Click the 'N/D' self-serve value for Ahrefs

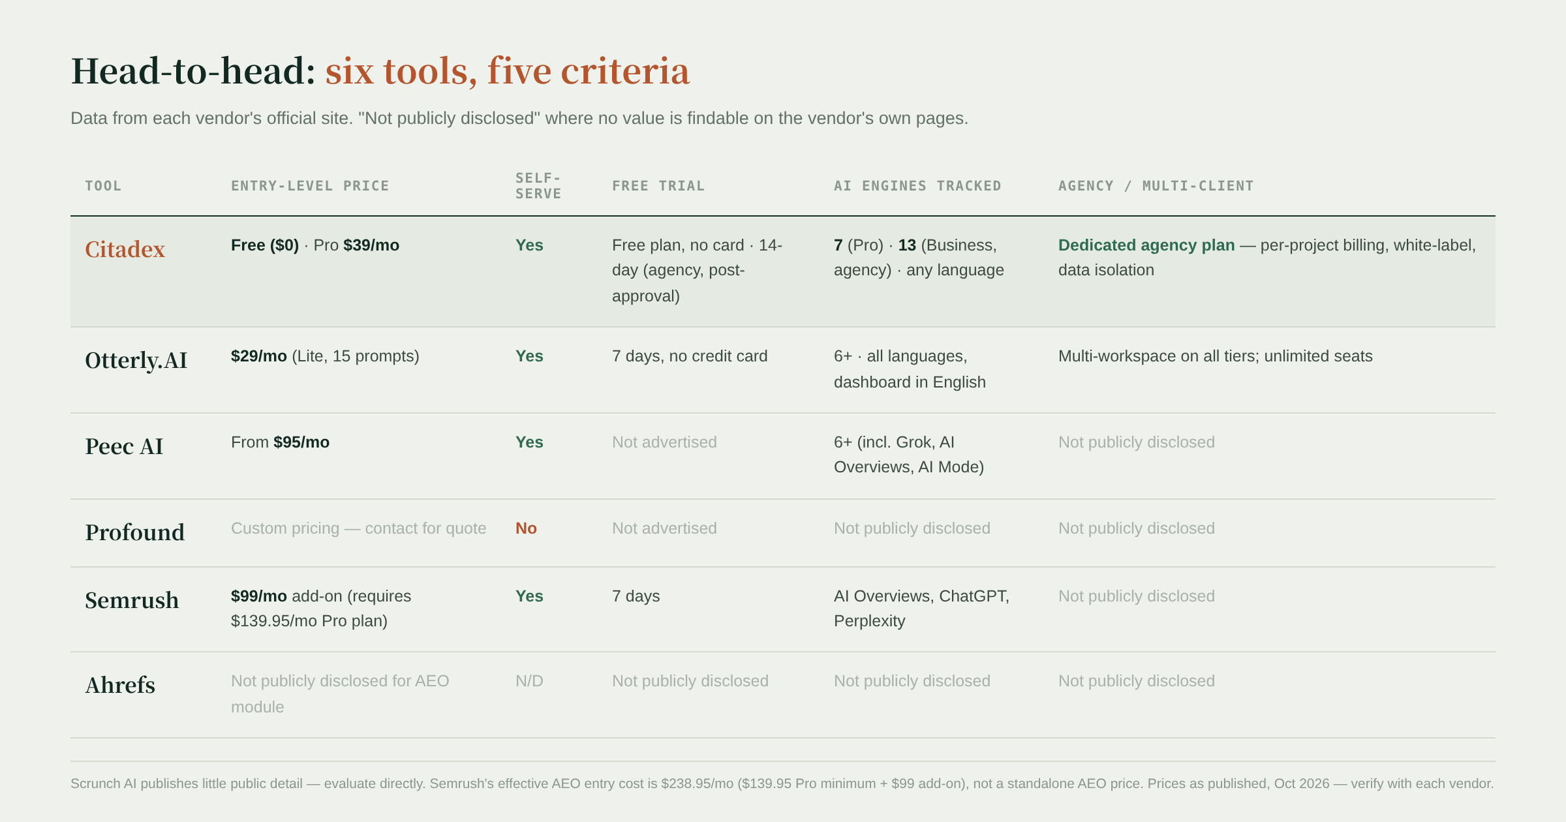coord(529,681)
